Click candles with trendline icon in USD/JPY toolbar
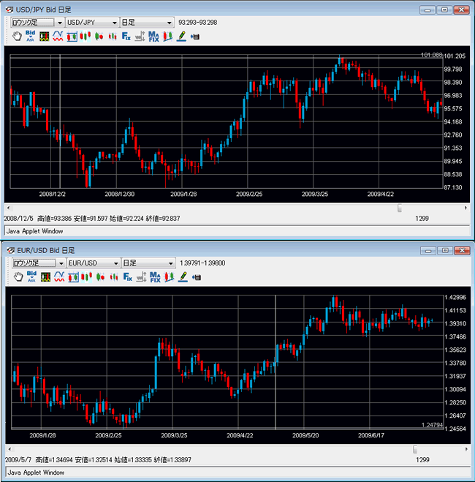Screen dimensions: 475x482 pos(167,37)
